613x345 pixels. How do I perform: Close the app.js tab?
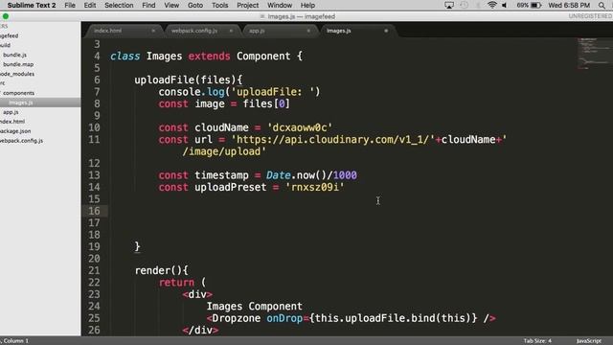(x=308, y=31)
